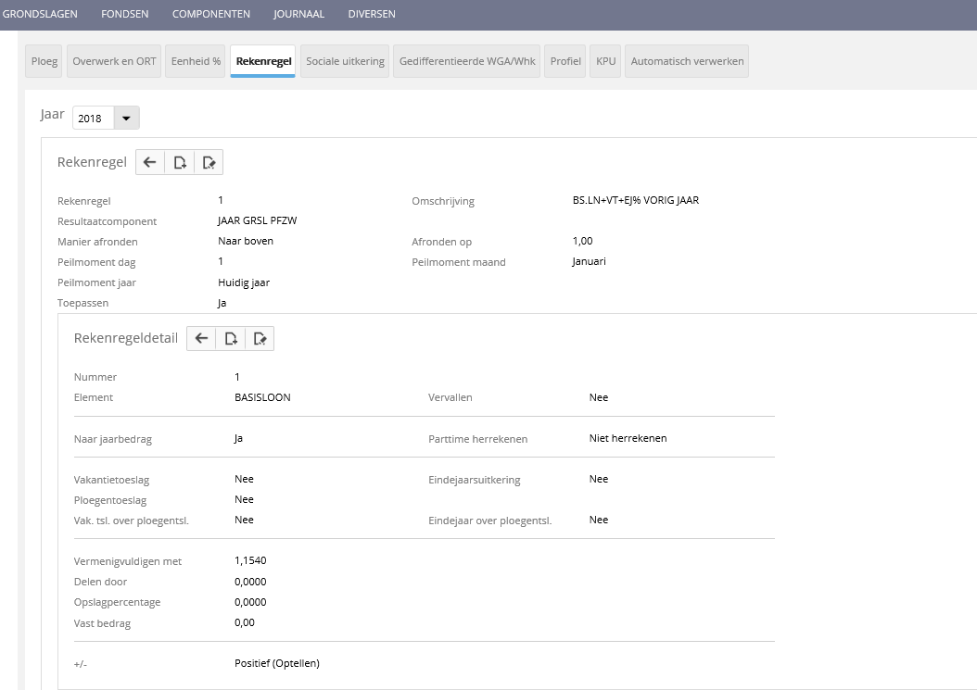Click the Jaar field showing 2018
The height and width of the screenshot is (690, 977).
(x=93, y=119)
